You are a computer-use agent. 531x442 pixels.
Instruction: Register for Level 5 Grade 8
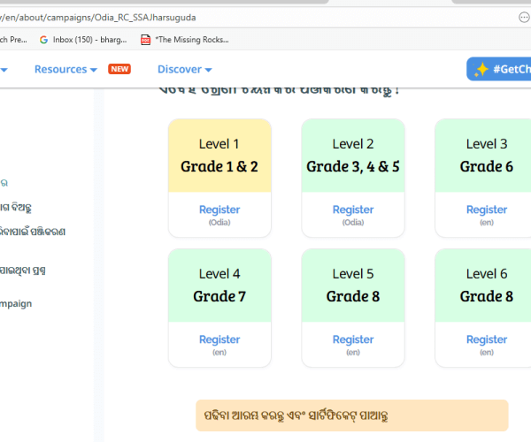pos(353,339)
